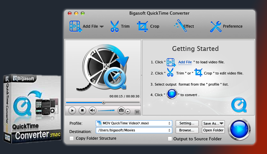Click the blue convert icon in step 4
267x154 pixels.
click(172, 94)
